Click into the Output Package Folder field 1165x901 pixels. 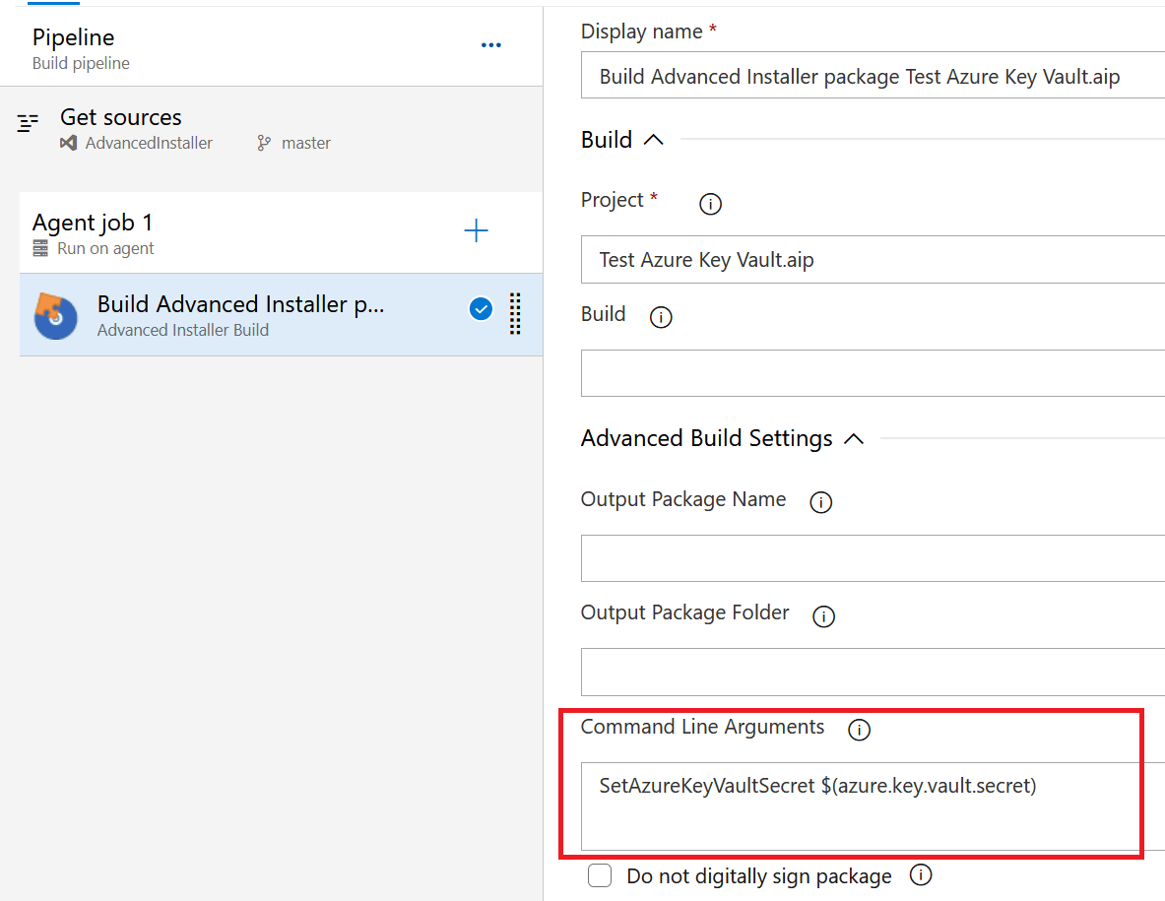pyautogui.click(x=873, y=672)
